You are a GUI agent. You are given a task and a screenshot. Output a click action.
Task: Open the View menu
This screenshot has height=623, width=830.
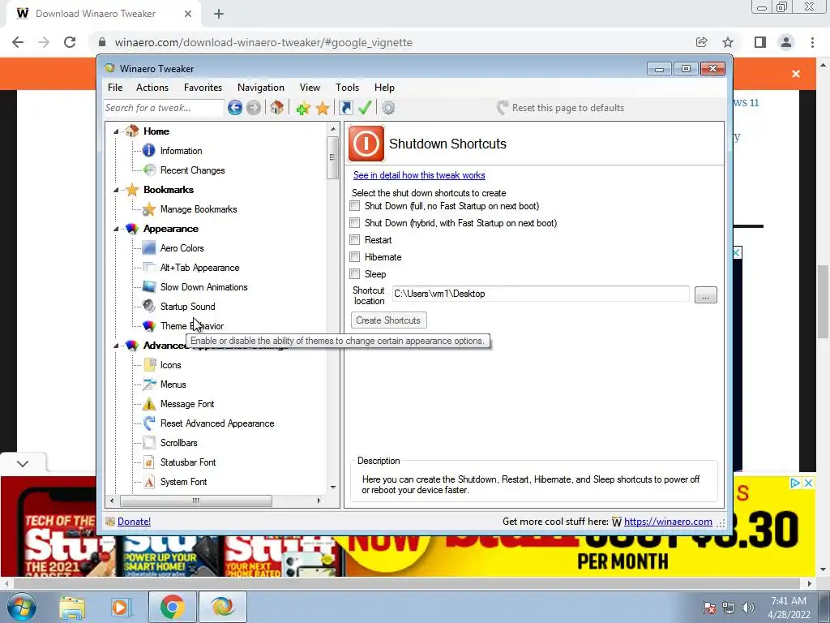[x=310, y=88]
